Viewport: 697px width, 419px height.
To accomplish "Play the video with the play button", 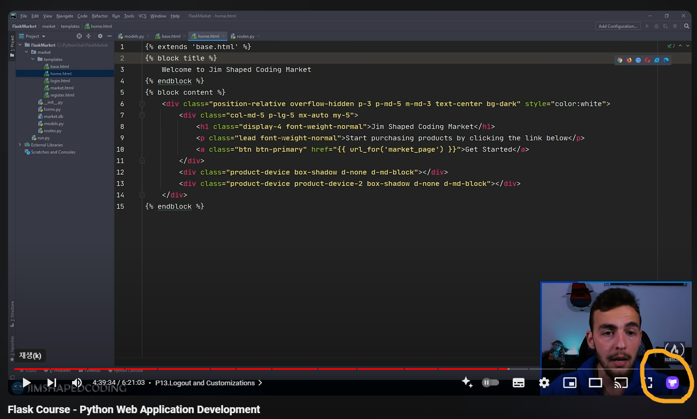I will pyautogui.click(x=26, y=383).
